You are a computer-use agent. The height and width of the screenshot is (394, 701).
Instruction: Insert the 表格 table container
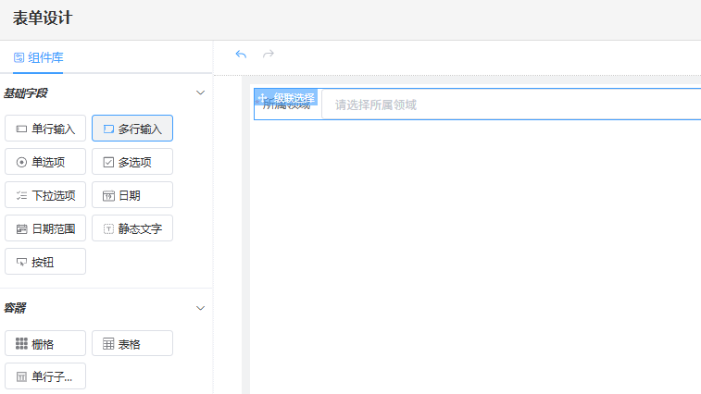[x=132, y=343]
